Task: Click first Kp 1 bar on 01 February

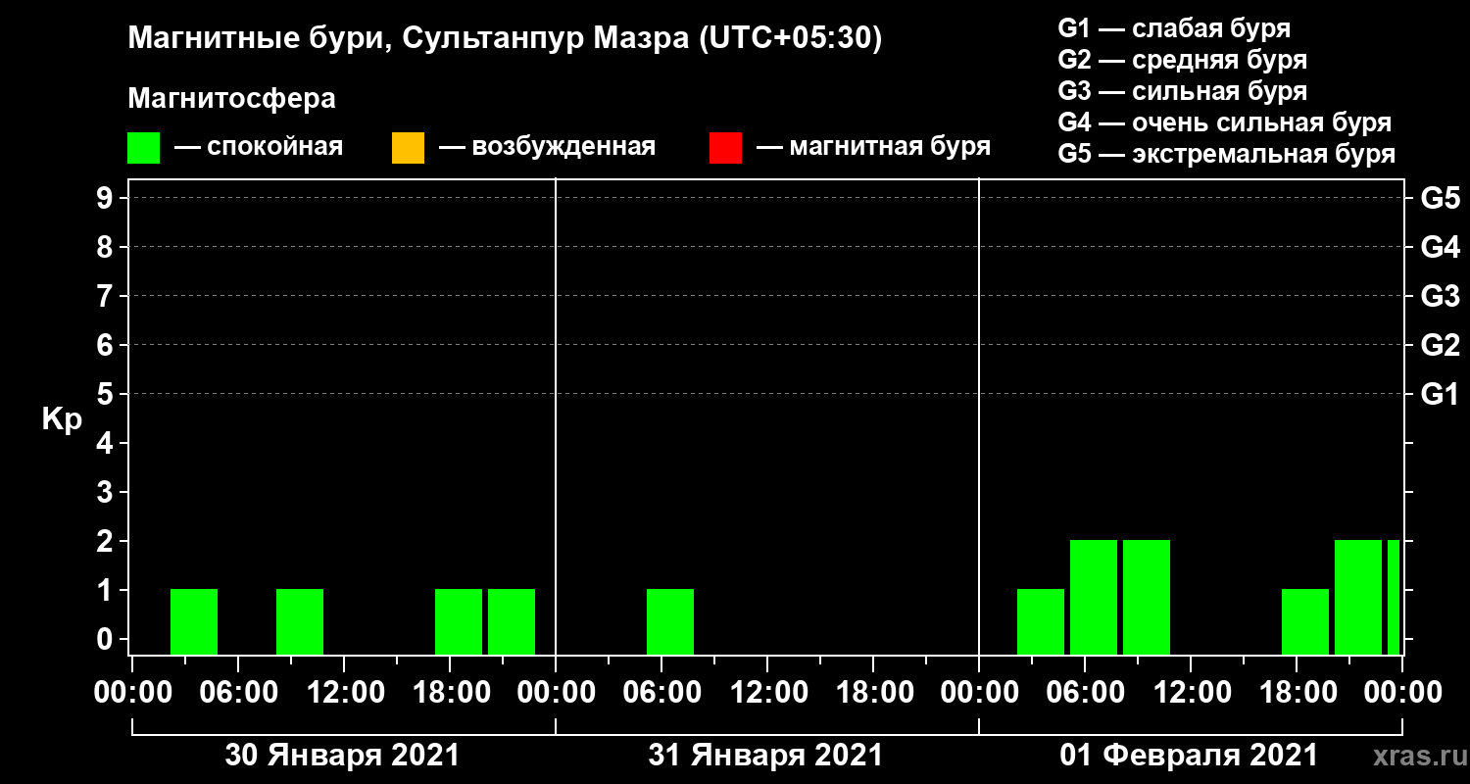Action: point(1041,621)
